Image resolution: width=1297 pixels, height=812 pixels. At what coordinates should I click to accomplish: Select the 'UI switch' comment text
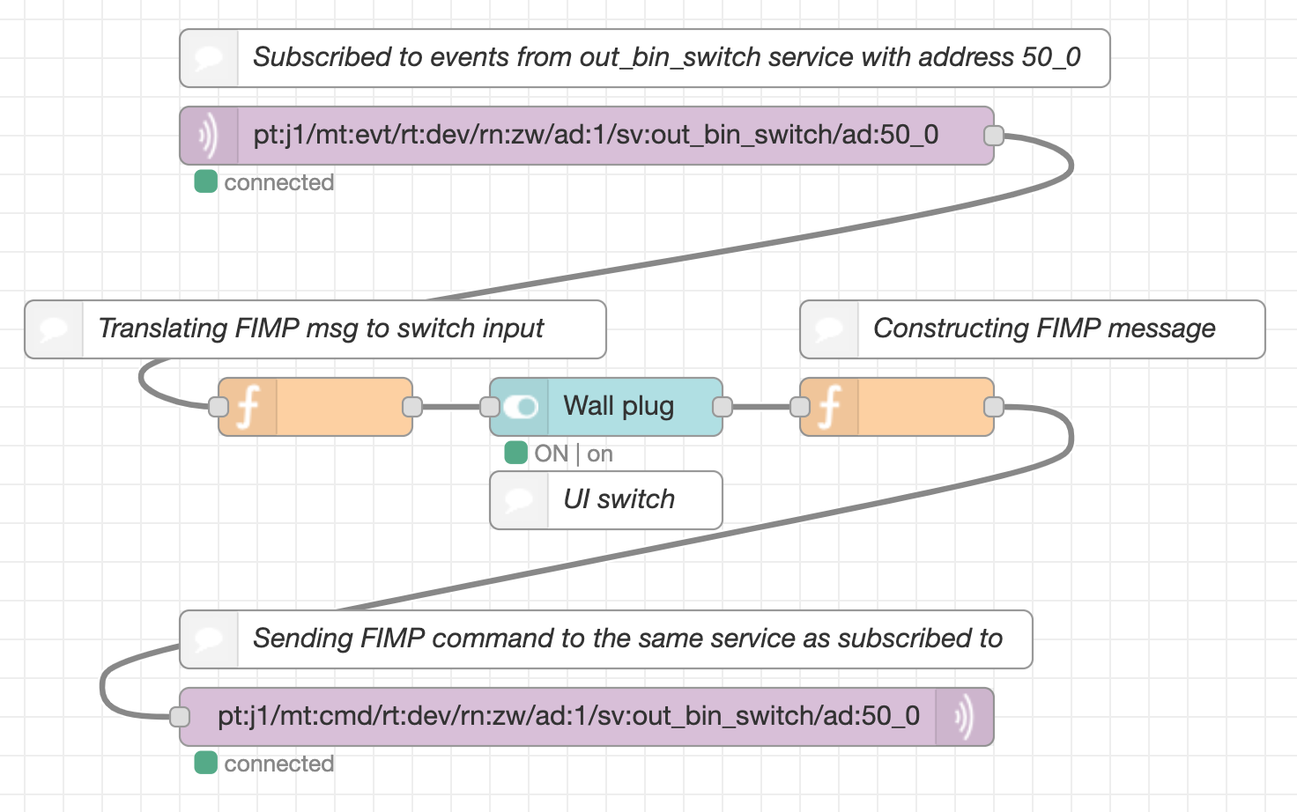619,499
